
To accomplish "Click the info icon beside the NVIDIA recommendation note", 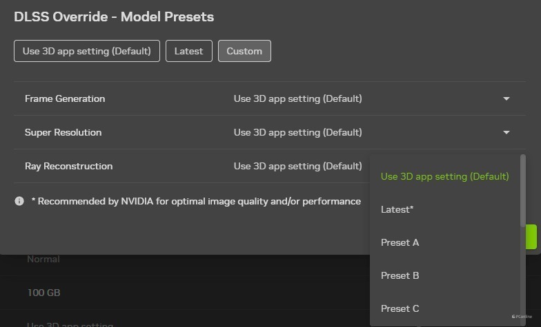I will 19,201.
